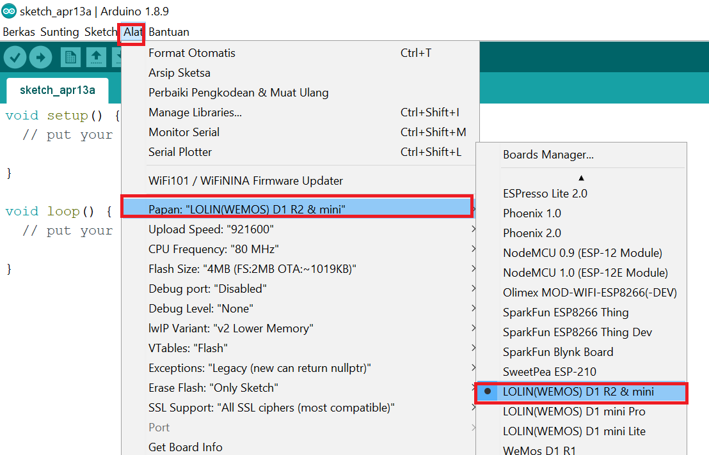
Task: Click the void setup() line in editor
Action: point(62,116)
